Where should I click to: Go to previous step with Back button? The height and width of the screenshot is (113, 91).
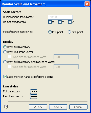(x=38, y=107)
